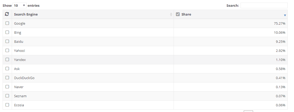Click the DuckDuckGo share value 0.41%
294x112 pixels.
[x=280, y=78]
